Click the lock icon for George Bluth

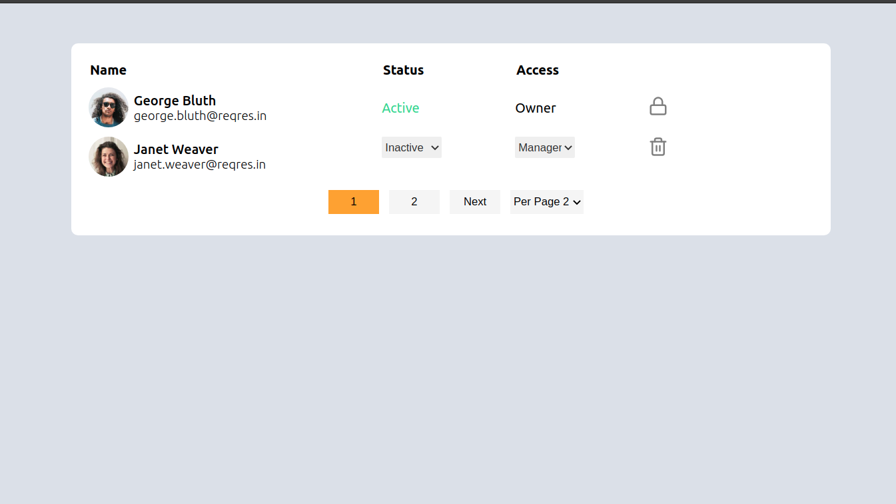pyautogui.click(x=658, y=106)
